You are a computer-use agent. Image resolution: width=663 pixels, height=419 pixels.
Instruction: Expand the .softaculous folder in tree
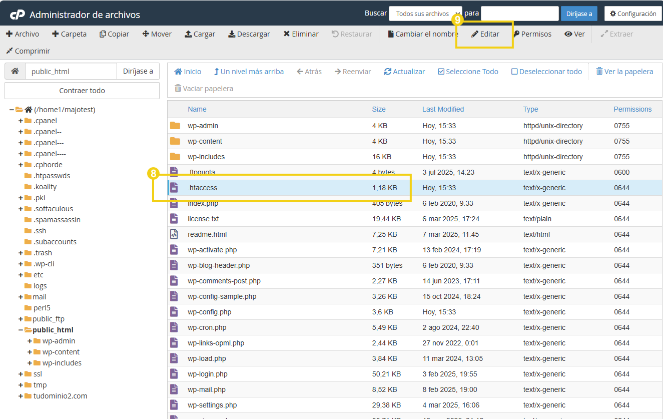(21, 209)
